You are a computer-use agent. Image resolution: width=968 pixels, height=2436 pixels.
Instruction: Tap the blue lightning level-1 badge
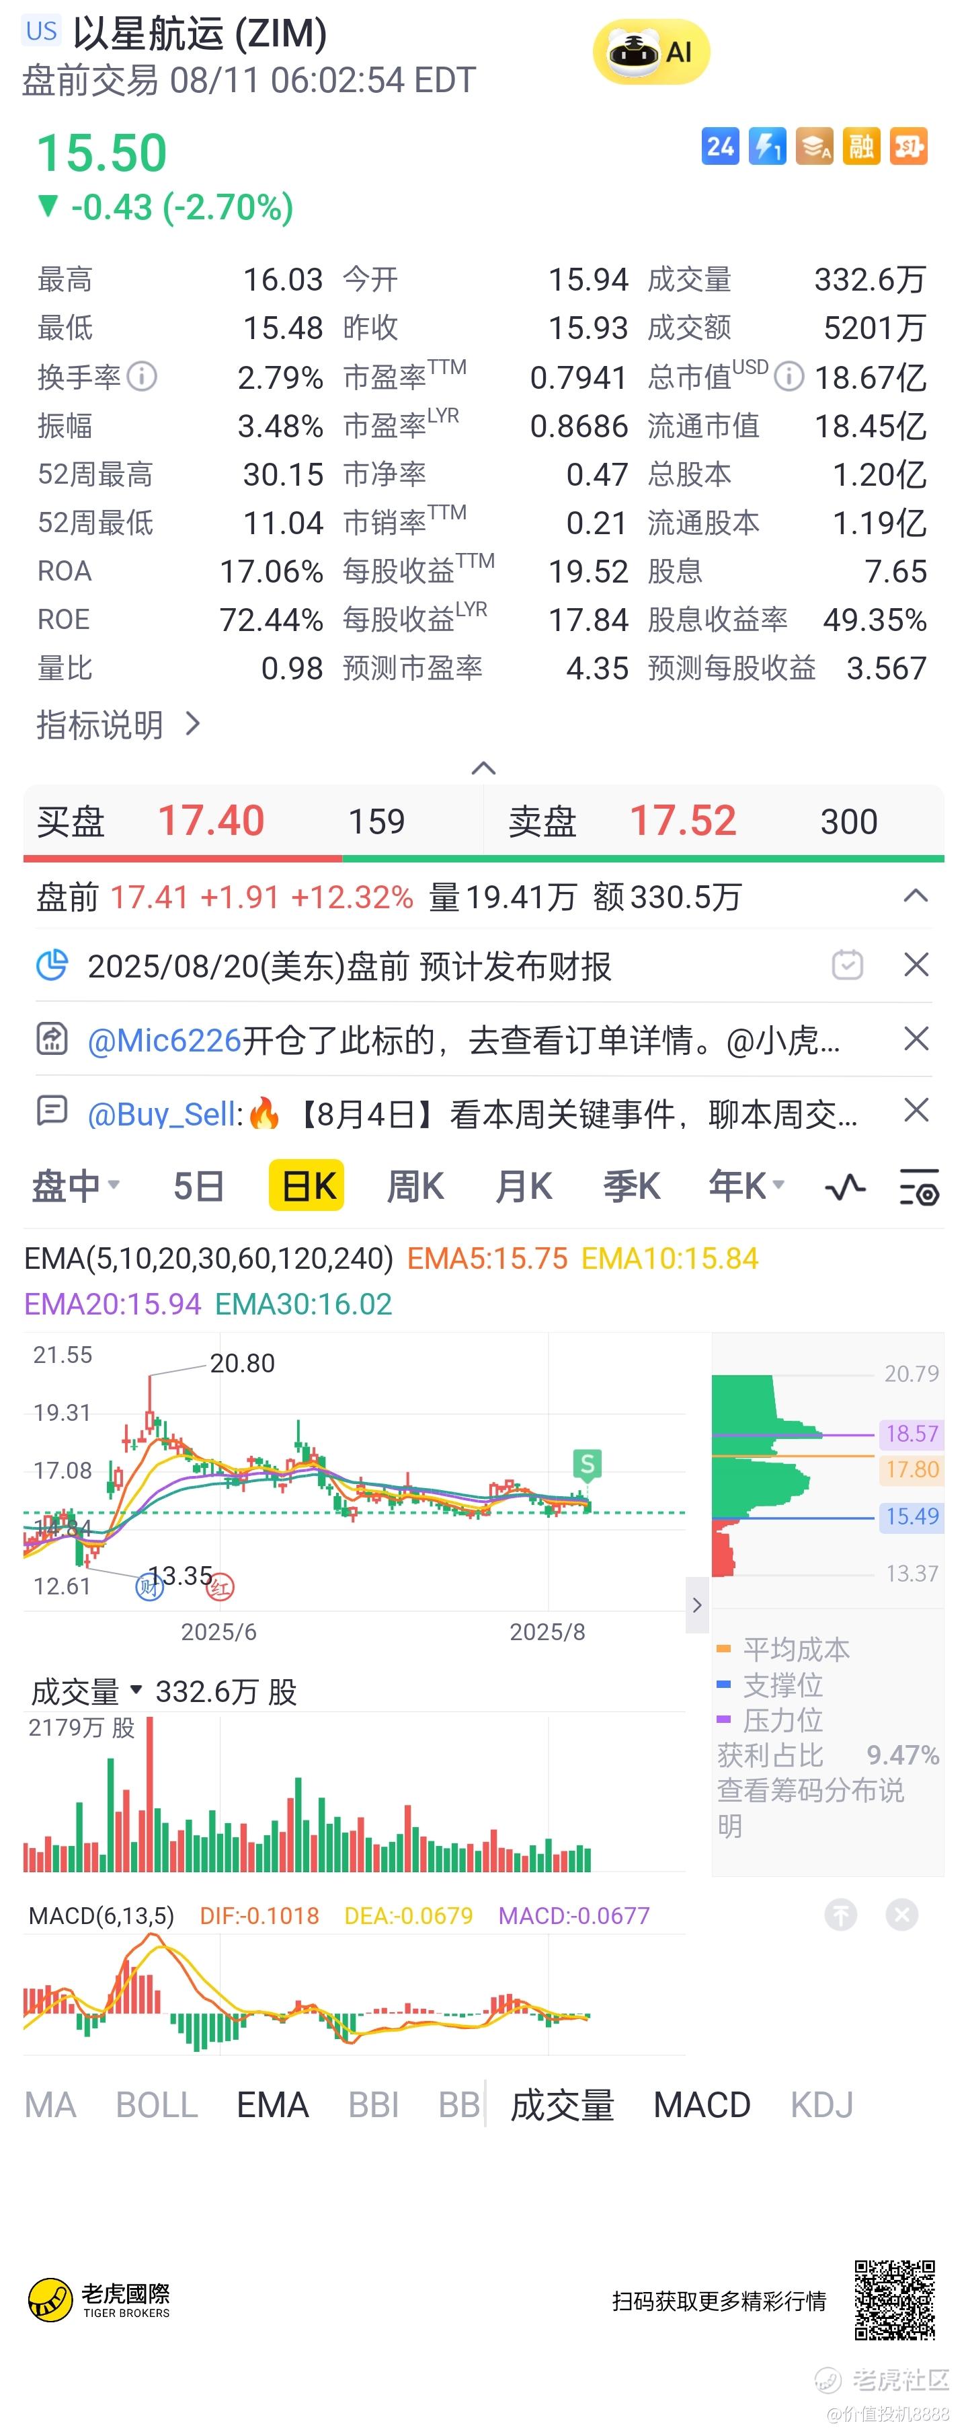click(x=766, y=147)
